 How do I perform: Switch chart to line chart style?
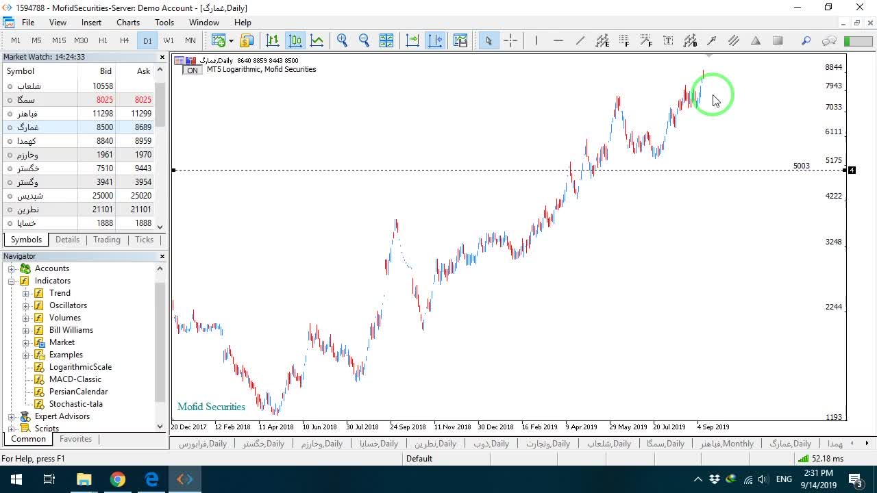pyautogui.click(x=317, y=40)
